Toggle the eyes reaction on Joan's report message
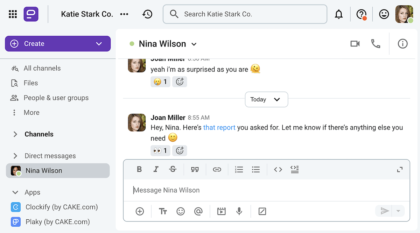This screenshot has width=420, height=233. (x=160, y=150)
